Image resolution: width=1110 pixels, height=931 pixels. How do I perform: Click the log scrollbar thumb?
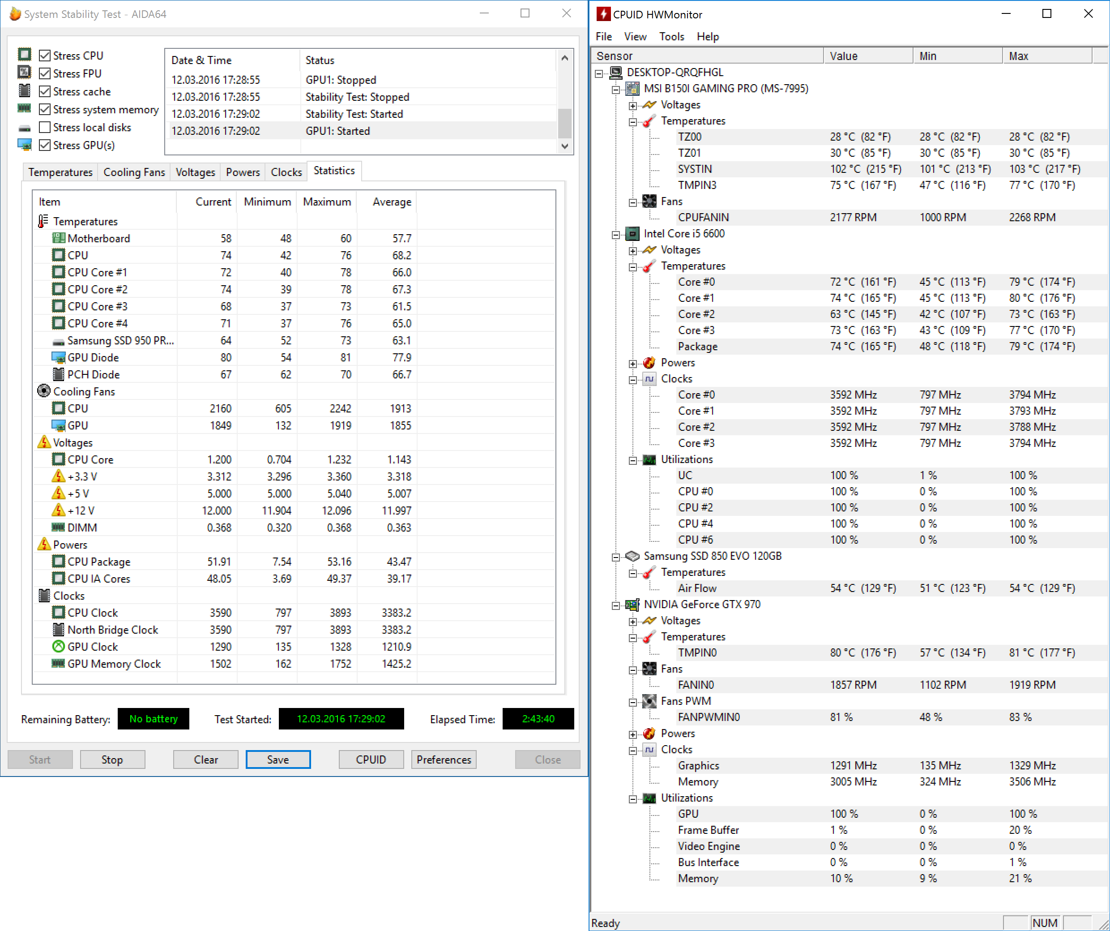[x=564, y=123]
